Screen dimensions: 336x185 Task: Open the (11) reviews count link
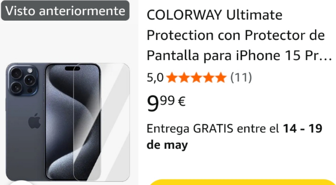(241, 77)
